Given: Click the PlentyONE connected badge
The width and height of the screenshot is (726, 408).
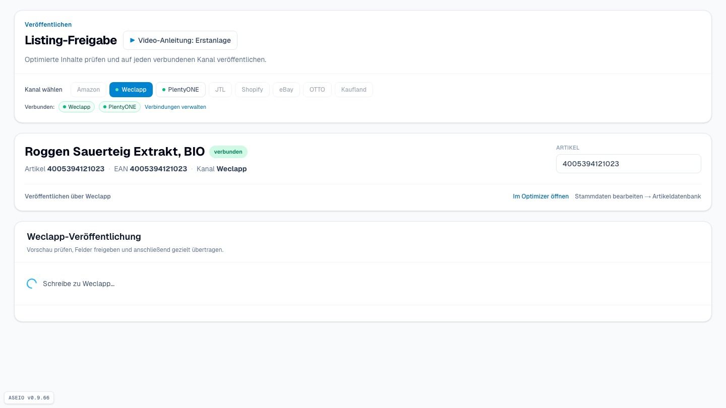Looking at the screenshot, I should pos(119,107).
